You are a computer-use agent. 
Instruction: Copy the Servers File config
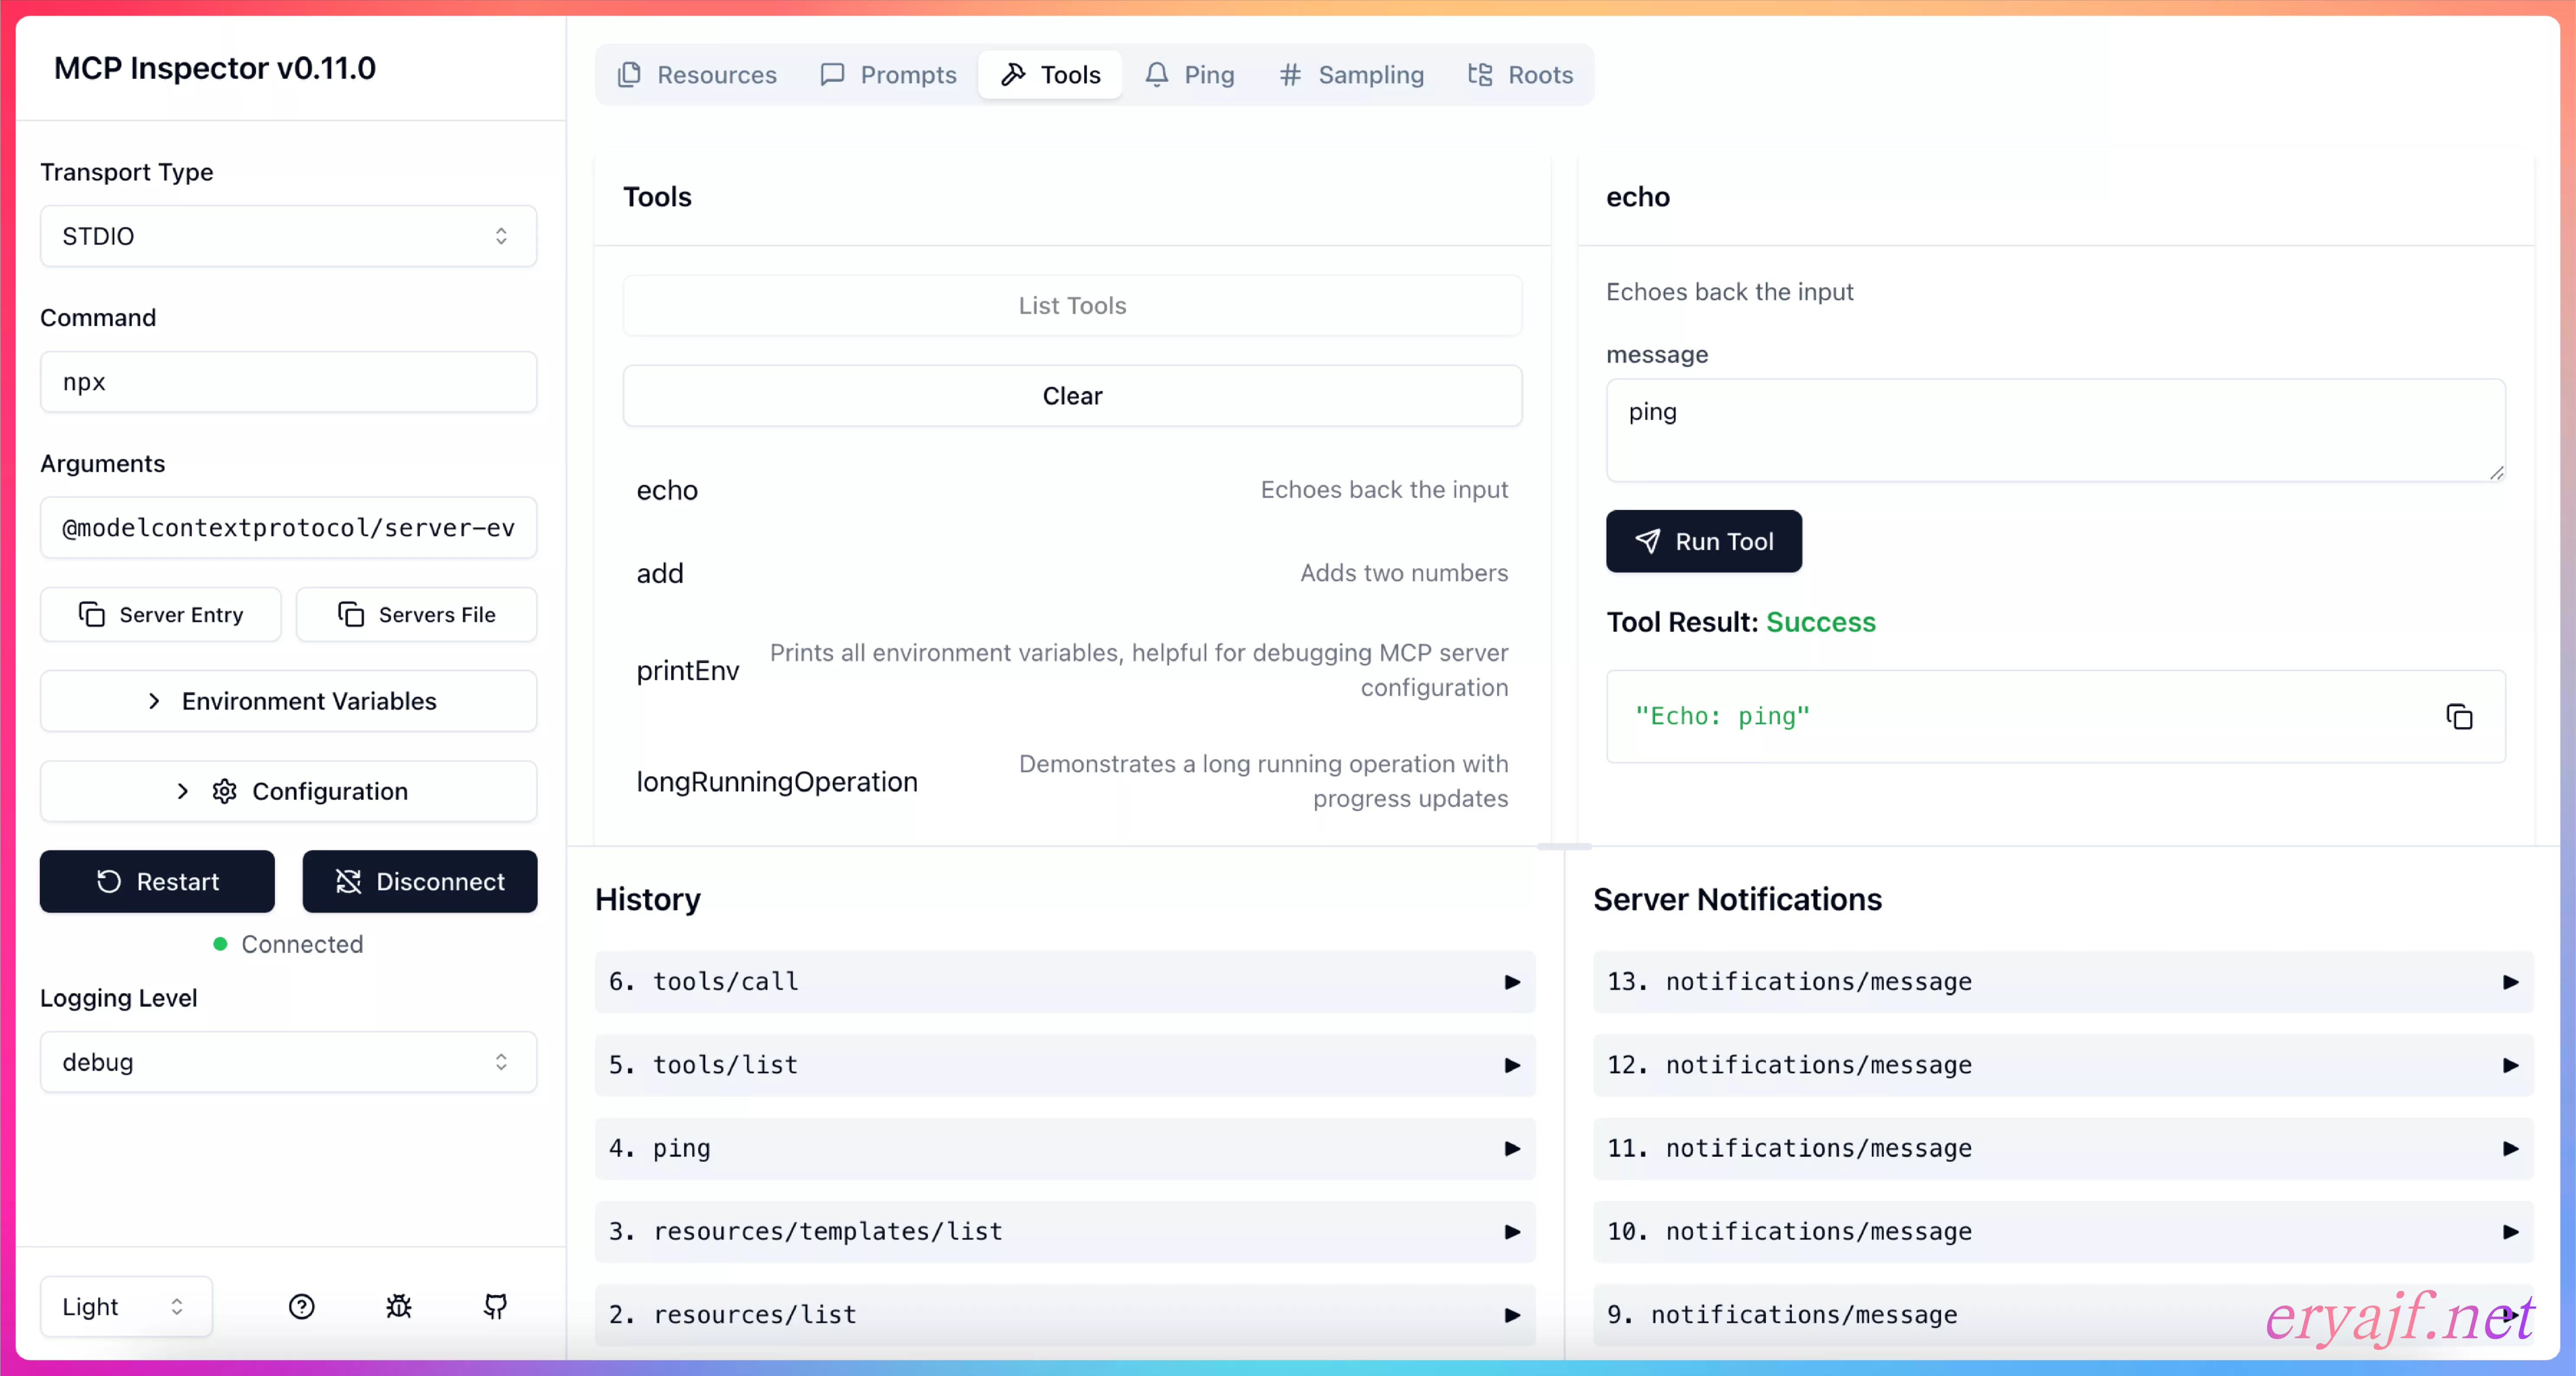[416, 614]
